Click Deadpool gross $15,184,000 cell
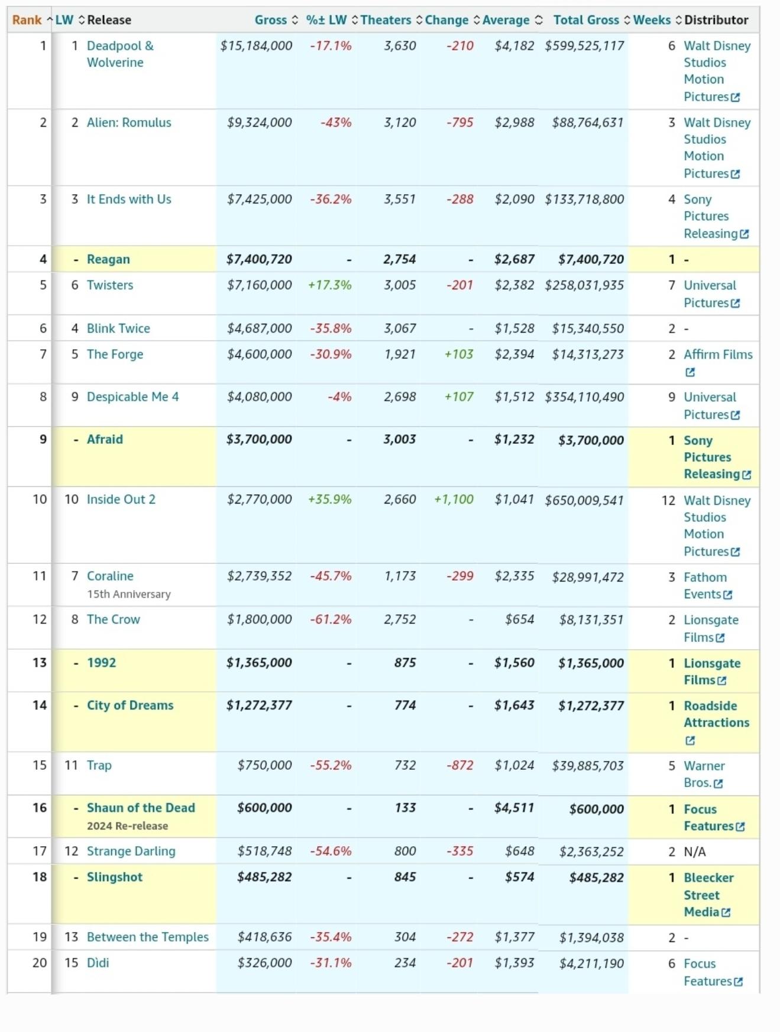 click(x=256, y=46)
